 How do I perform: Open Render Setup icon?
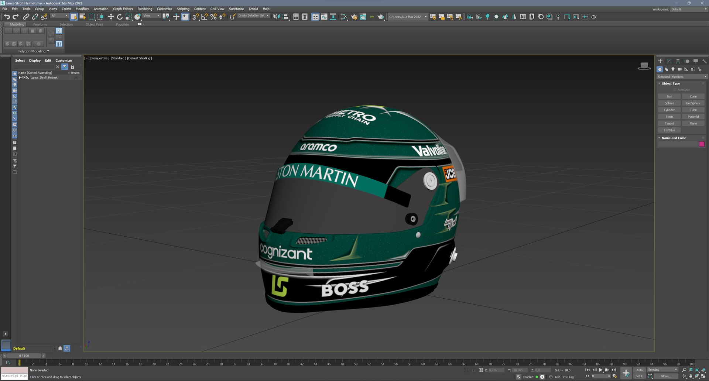pos(354,17)
